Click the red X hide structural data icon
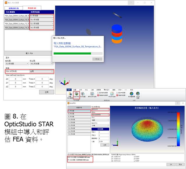 (x=98, y=95)
